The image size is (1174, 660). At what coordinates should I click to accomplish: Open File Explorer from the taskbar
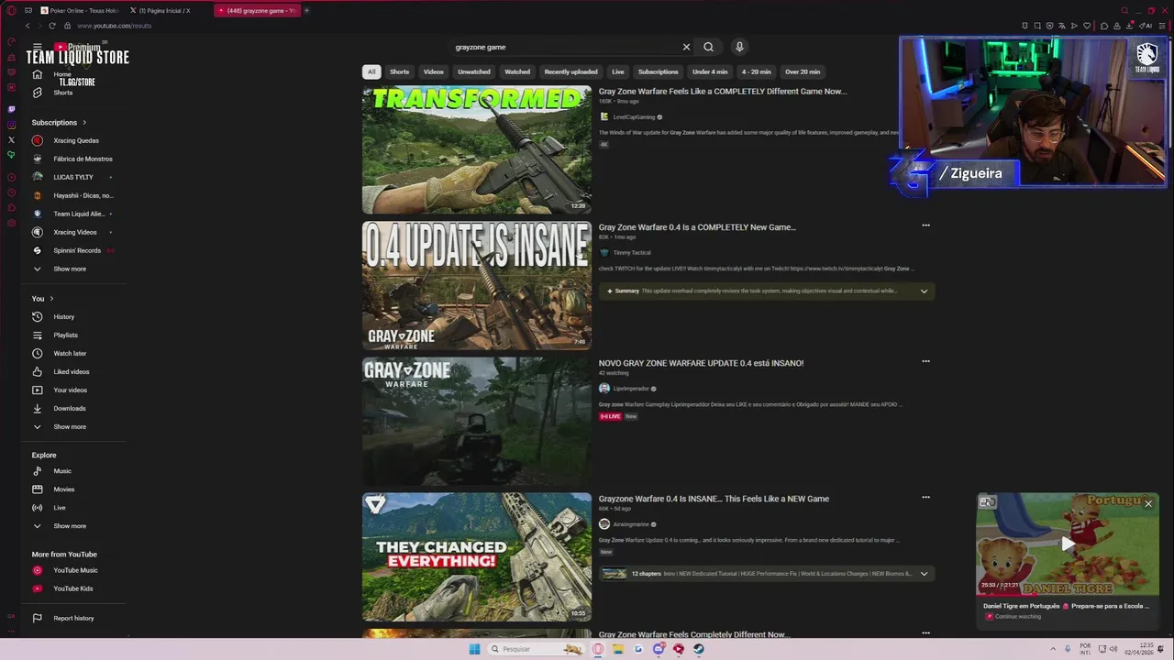618,649
